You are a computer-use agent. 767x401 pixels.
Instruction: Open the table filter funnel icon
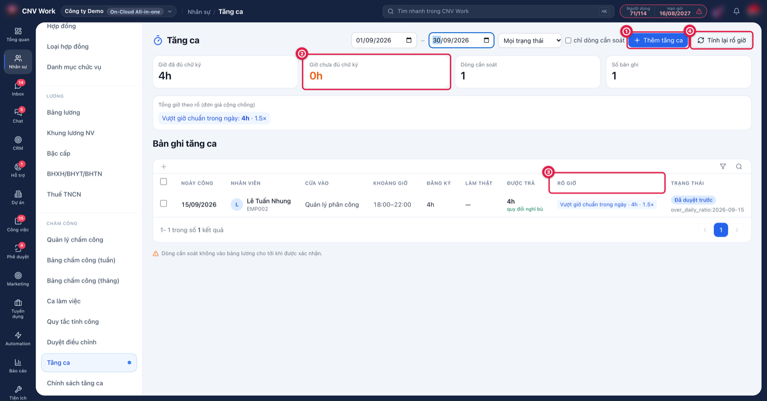pyautogui.click(x=723, y=166)
